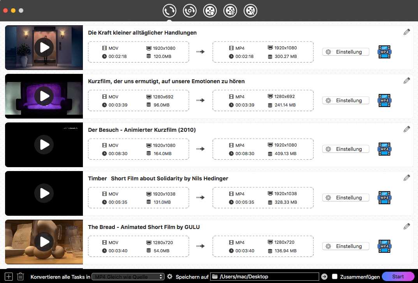Click the add files plus icon
The width and height of the screenshot is (418, 283).
8,276
